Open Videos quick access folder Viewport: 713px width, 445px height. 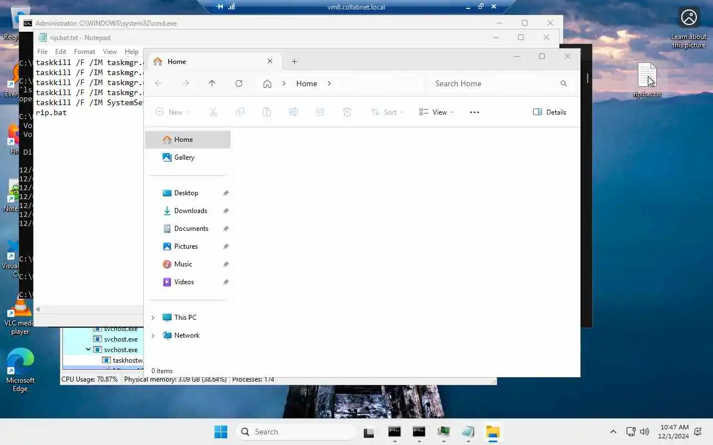pyautogui.click(x=188, y=282)
